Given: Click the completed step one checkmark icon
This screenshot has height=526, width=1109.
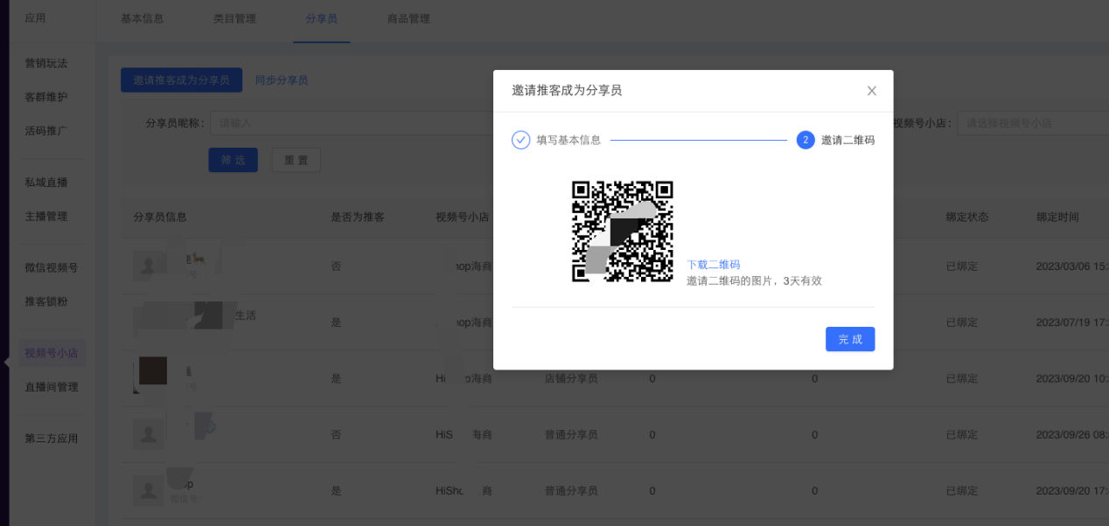Looking at the screenshot, I should click(521, 140).
